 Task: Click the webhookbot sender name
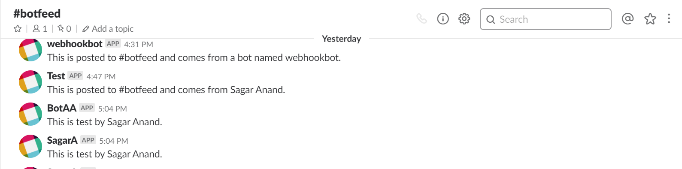pyautogui.click(x=75, y=44)
